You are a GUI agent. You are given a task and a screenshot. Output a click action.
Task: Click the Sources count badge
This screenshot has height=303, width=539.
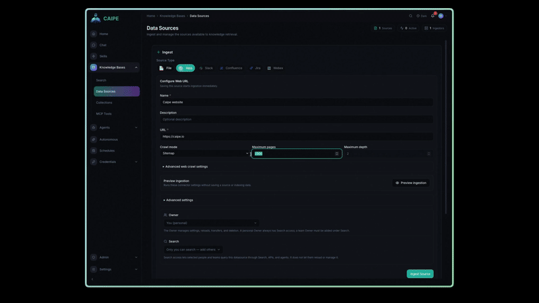point(383,28)
